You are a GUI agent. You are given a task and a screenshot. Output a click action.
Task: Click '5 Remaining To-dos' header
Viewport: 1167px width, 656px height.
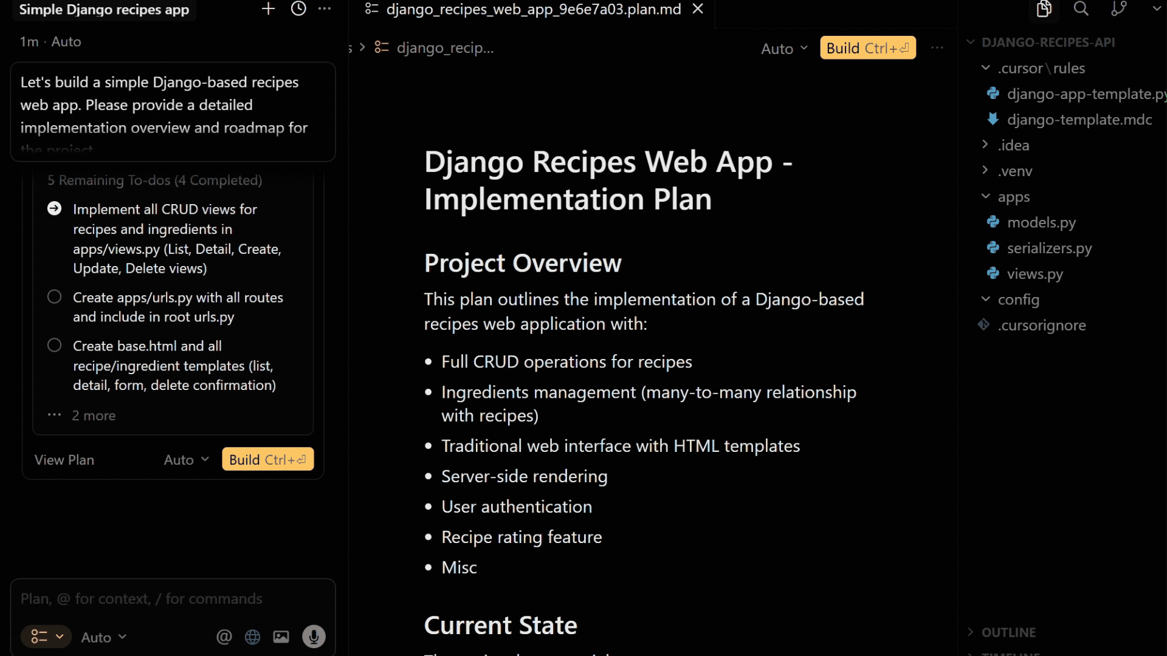coord(155,180)
